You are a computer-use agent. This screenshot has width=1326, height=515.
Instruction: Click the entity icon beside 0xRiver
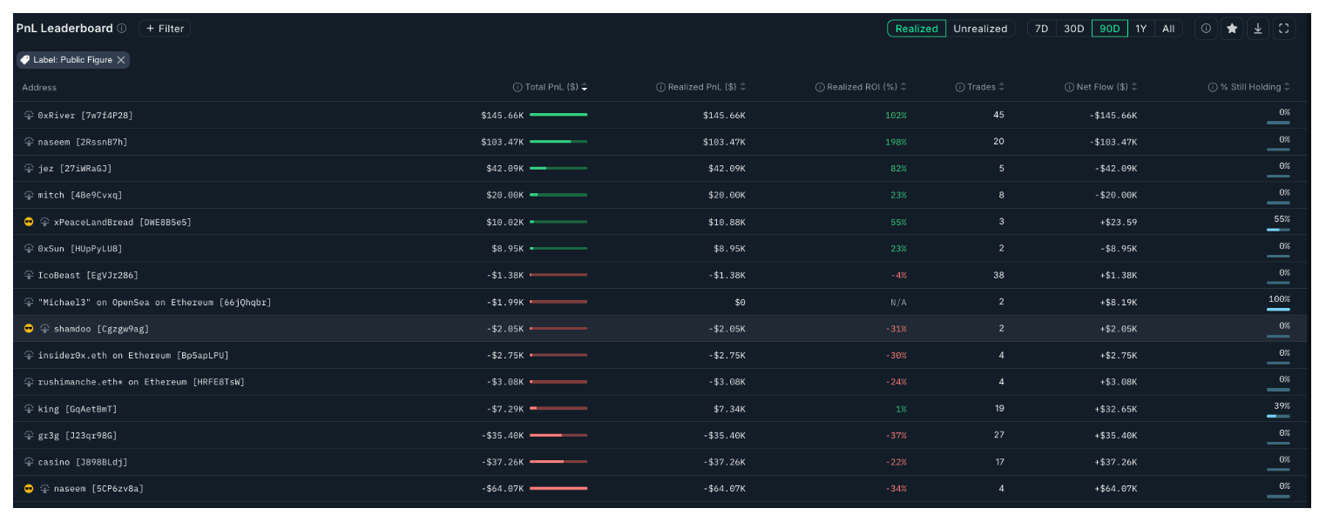[x=29, y=115]
